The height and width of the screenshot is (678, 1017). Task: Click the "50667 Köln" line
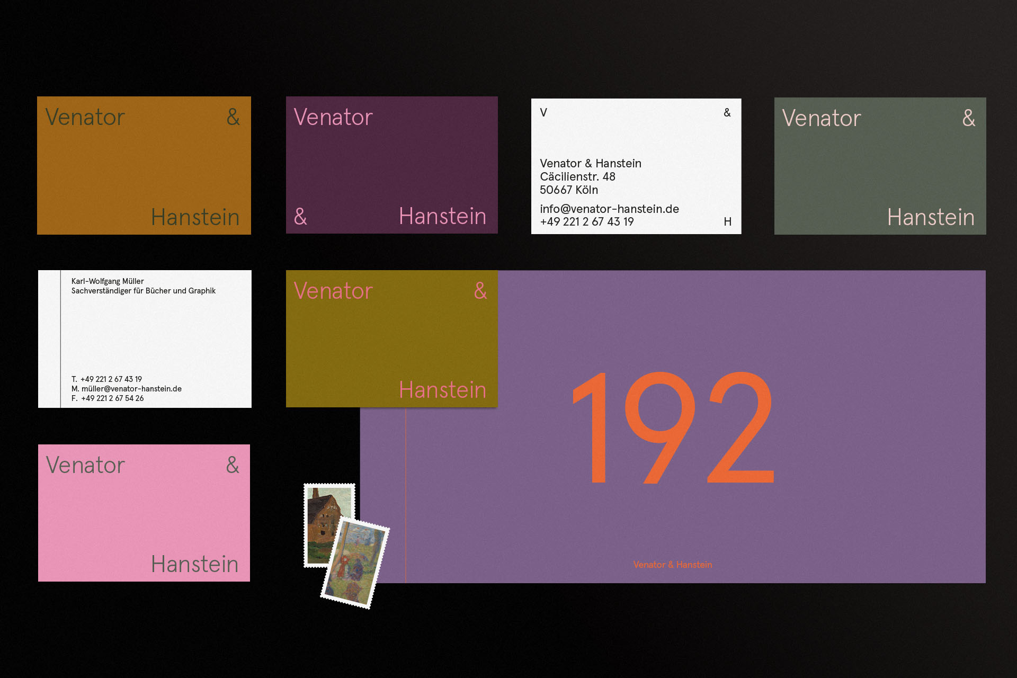(569, 190)
